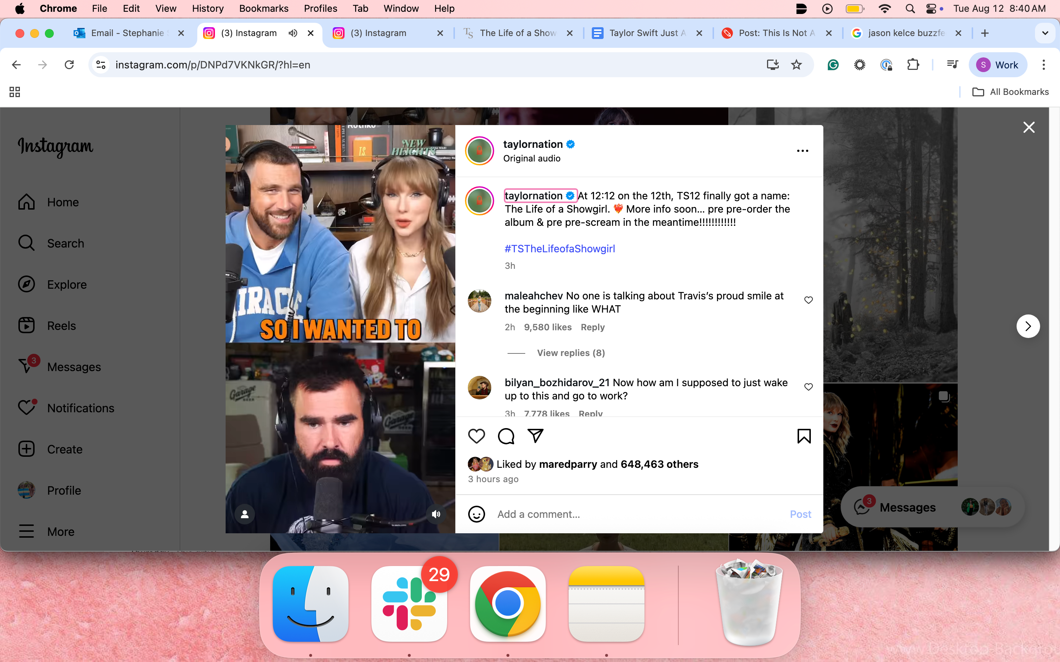
Task: Click Reply on maleahchev's comment
Action: [592, 327]
